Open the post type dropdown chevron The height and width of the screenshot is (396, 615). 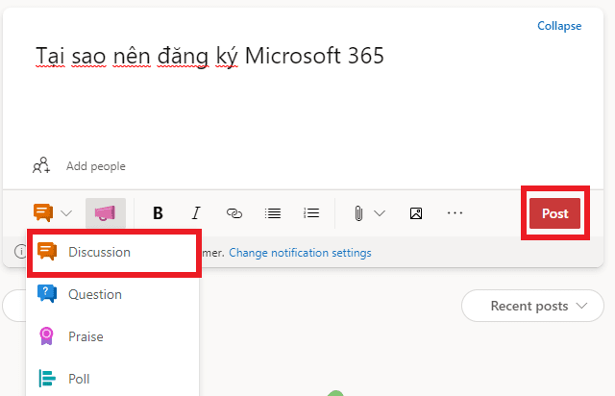pos(66,213)
